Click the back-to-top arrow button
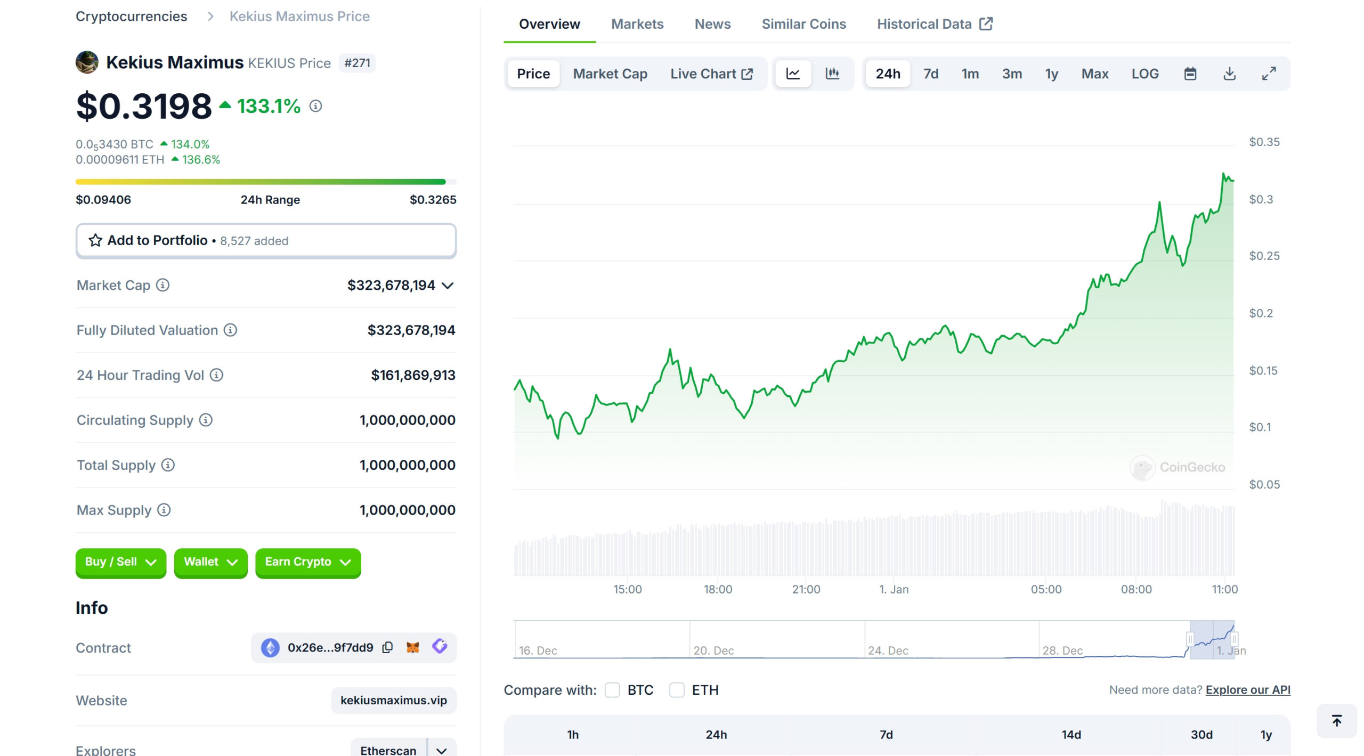Image resolution: width=1364 pixels, height=756 pixels. click(x=1337, y=721)
